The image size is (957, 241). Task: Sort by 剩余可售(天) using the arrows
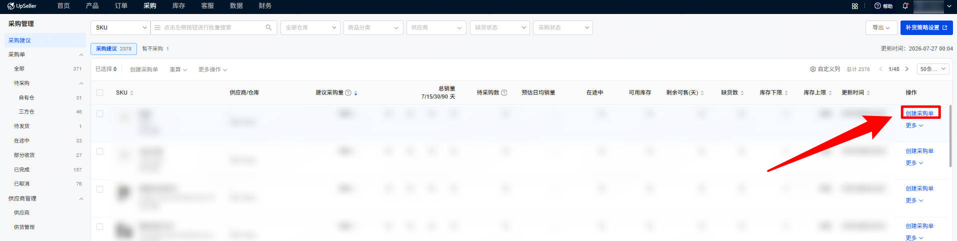702,93
